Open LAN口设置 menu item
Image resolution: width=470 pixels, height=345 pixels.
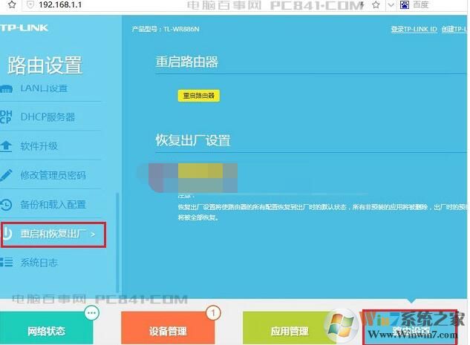[44, 88]
